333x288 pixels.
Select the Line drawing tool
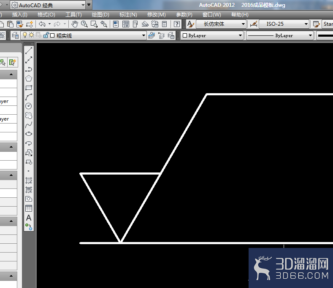tap(29, 51)
